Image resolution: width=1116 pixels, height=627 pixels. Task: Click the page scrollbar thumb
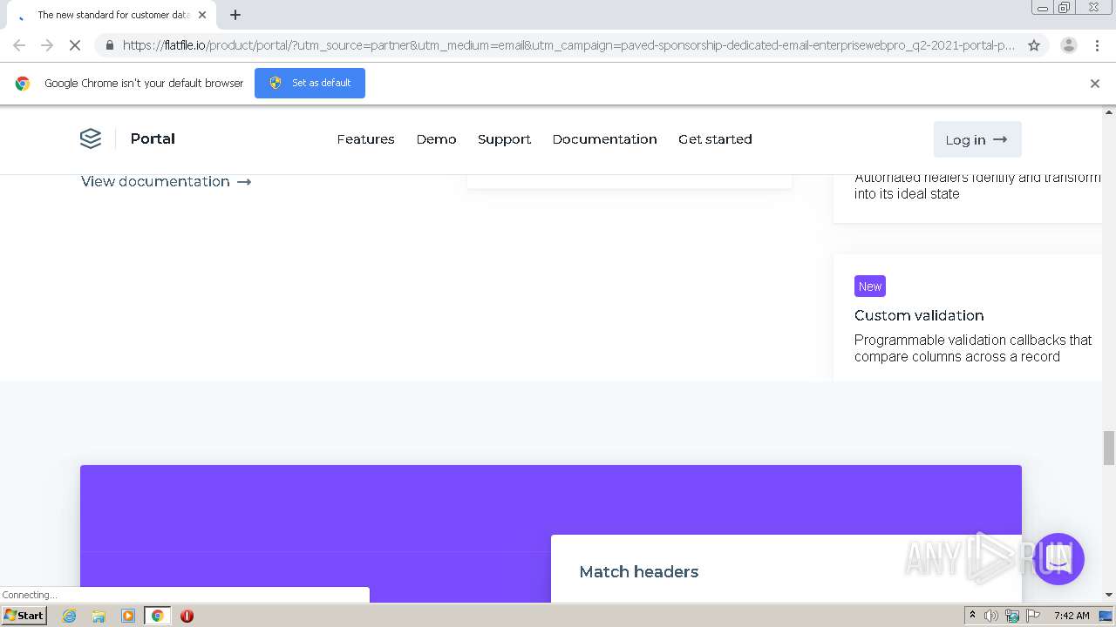pyautogui.click(x=1109, y=448)
